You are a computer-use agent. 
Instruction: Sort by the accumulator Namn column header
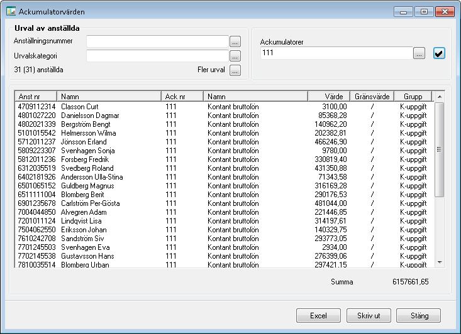click(255, 96)
